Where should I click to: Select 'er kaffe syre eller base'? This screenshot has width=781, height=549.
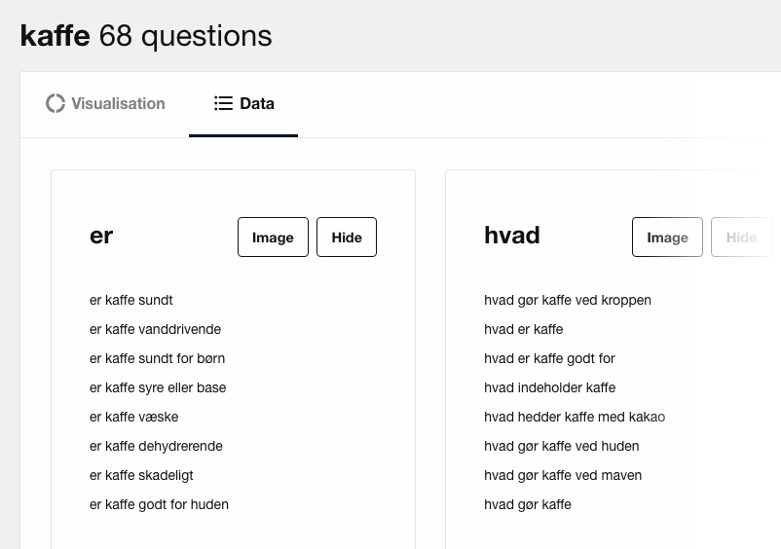(158, 387)
